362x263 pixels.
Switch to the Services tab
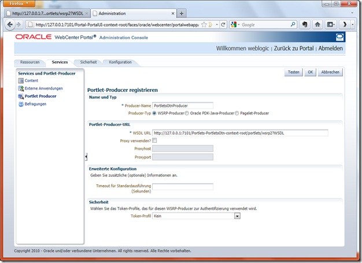coord(60,62)
